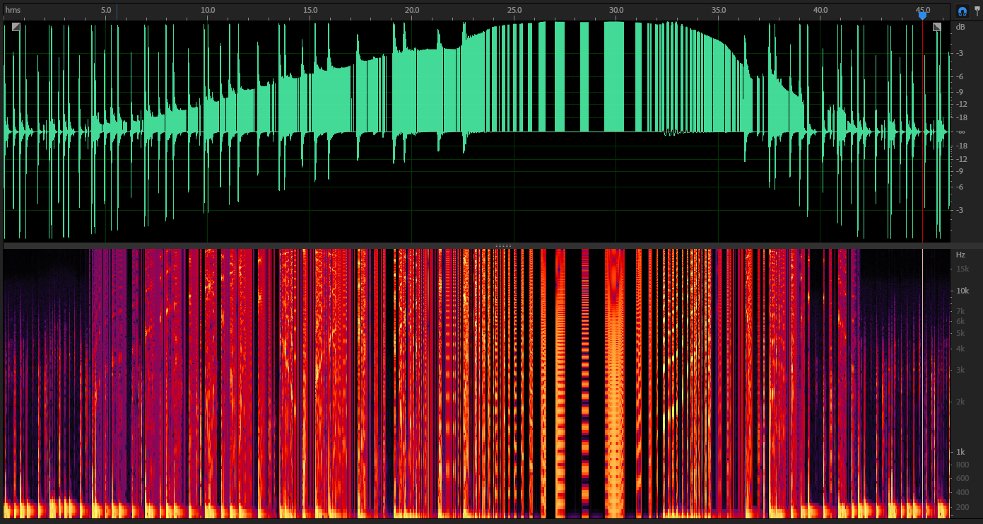Click the 200 mark on frequency scale
Viewport: 983px width, 524px height.
point(962,507)
